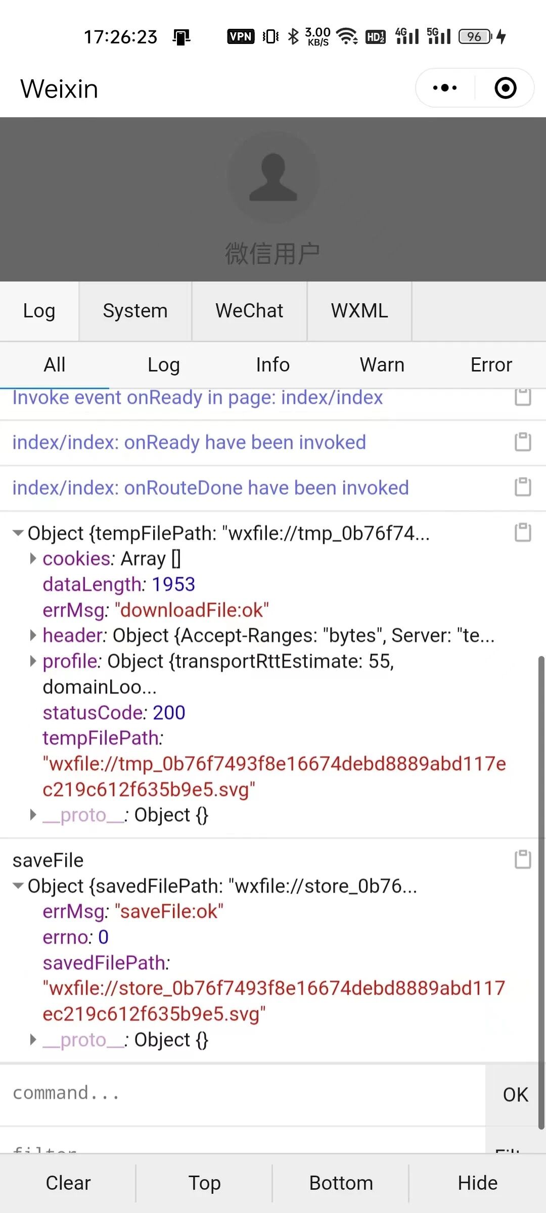Select the errno: 0 line
This screenshot has height=1213, width=546.
(x=76, y=937)
